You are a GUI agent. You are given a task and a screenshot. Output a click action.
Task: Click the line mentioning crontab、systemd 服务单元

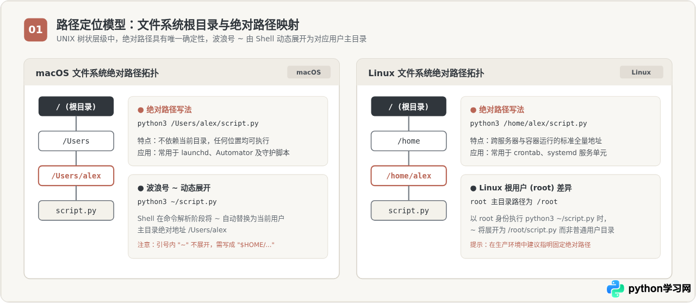click(538, 153)
